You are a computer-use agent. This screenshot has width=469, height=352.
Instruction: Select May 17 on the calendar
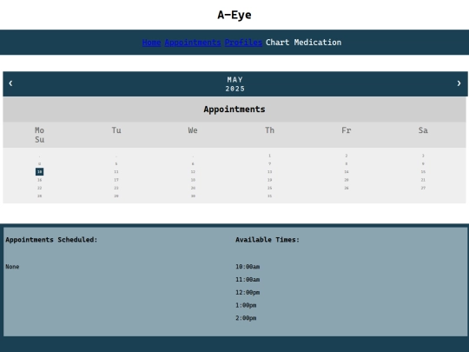point(116,180)
